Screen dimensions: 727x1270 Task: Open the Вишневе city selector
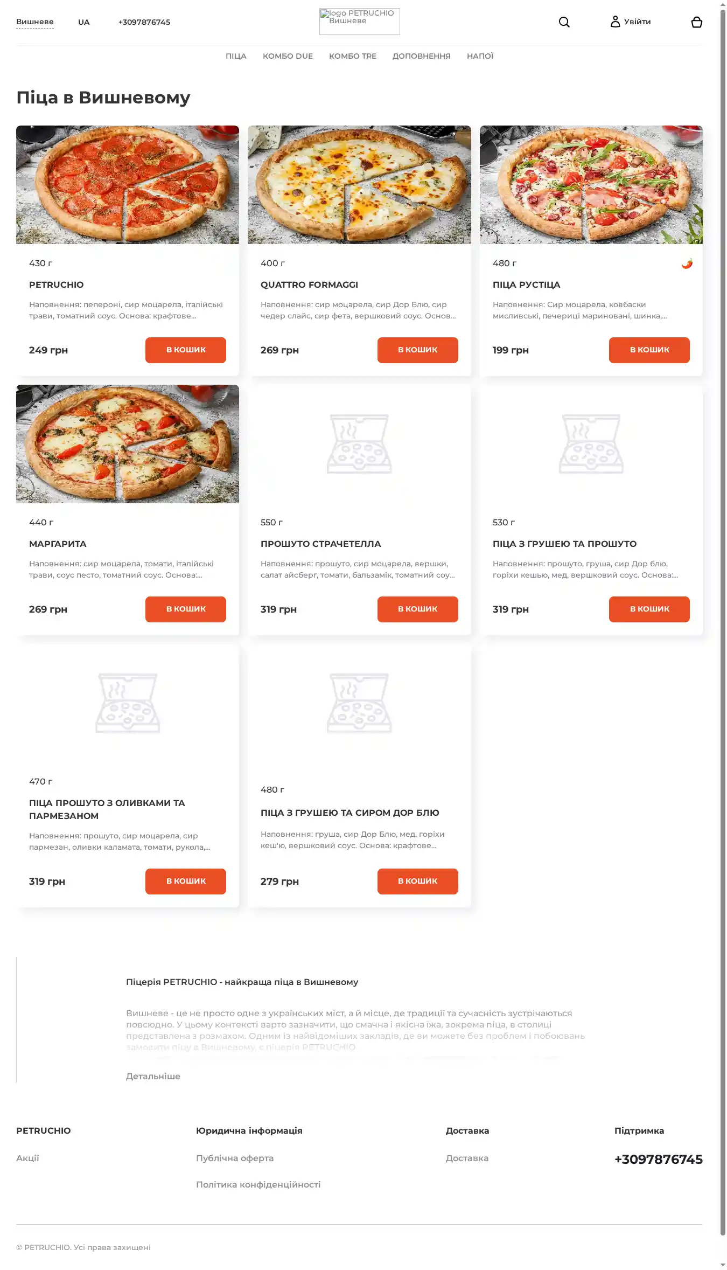[35, 22]
